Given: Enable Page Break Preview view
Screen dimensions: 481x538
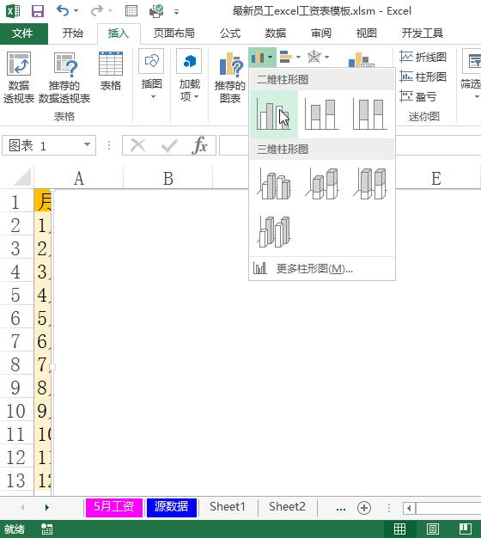Looking at the screenshot, I should (466, 529).
